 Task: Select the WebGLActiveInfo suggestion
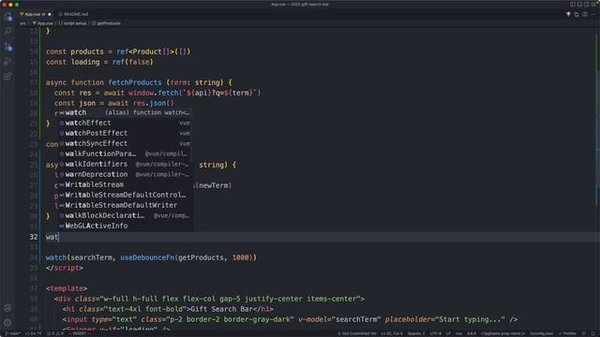127,227
